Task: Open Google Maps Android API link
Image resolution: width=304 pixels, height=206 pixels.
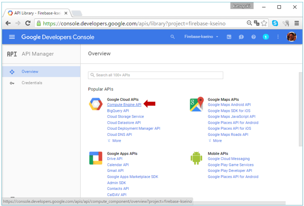Action: (229, 105)
